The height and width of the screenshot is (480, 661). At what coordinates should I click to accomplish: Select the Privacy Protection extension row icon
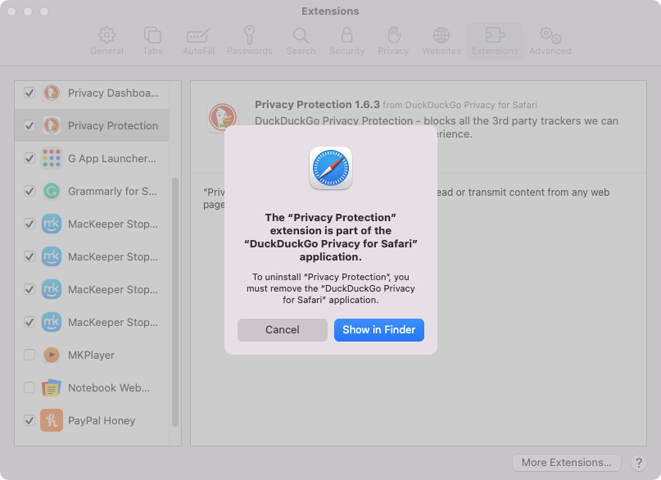click(52, 125)
